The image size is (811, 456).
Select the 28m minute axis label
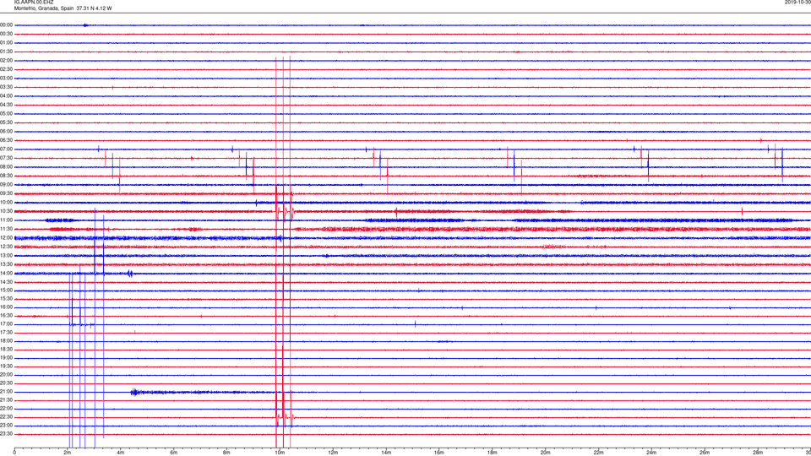pyautogui.click(x=758, y=453)
